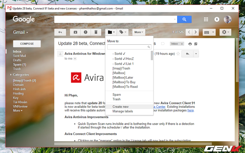
Task: Click the sender avatar icon
Action: 60,54
